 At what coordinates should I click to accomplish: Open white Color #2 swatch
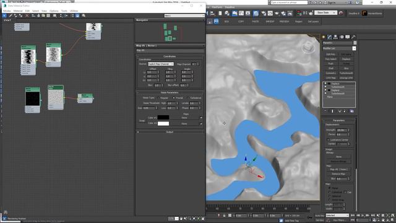coord(163,124)
